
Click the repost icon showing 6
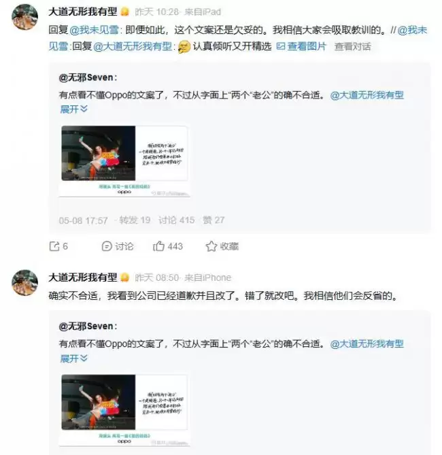(54, 246)
